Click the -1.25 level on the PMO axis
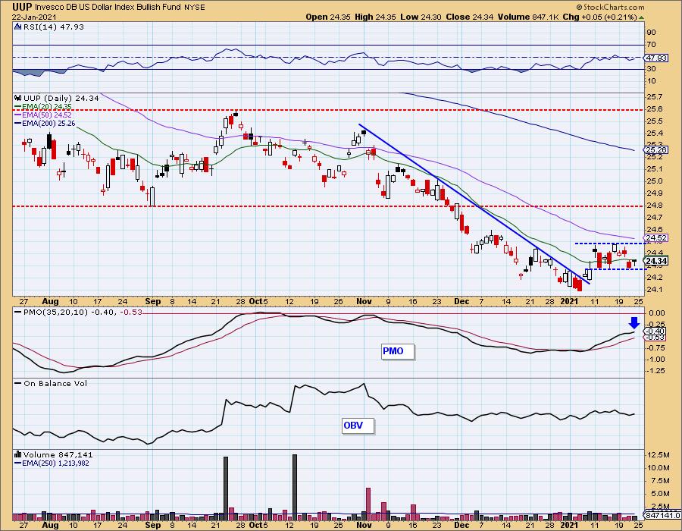 tap(655, 371)
